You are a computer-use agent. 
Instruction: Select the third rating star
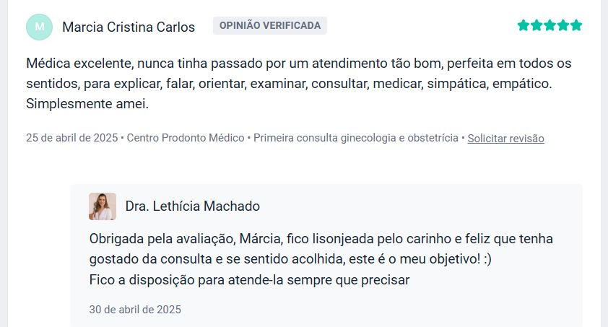(550, 26)
